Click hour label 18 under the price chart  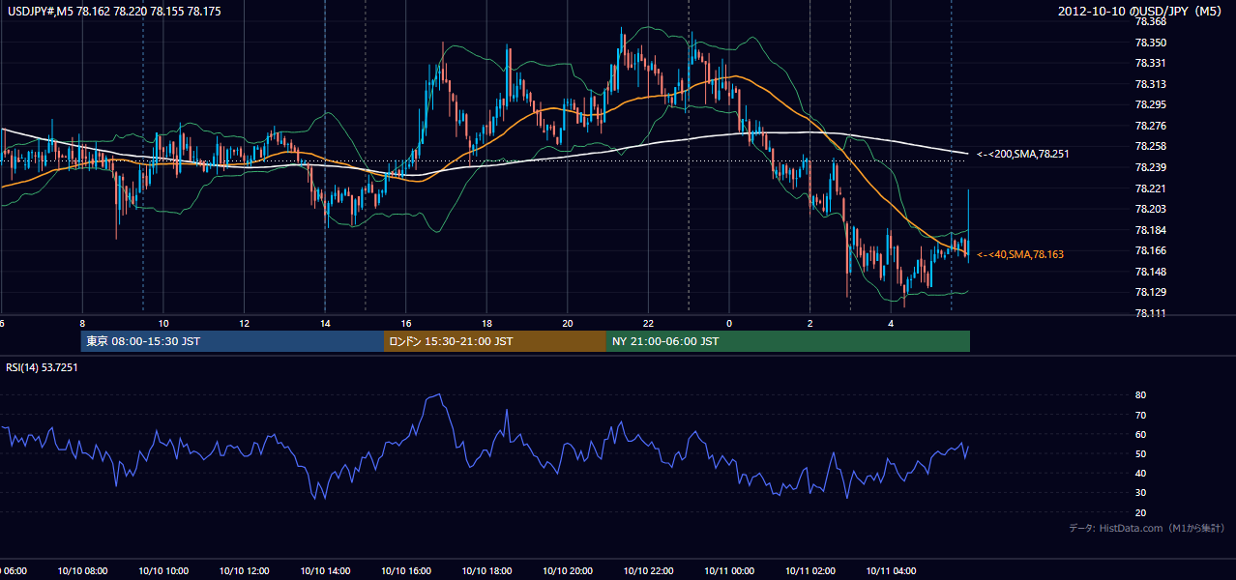[x=486, y=323]
